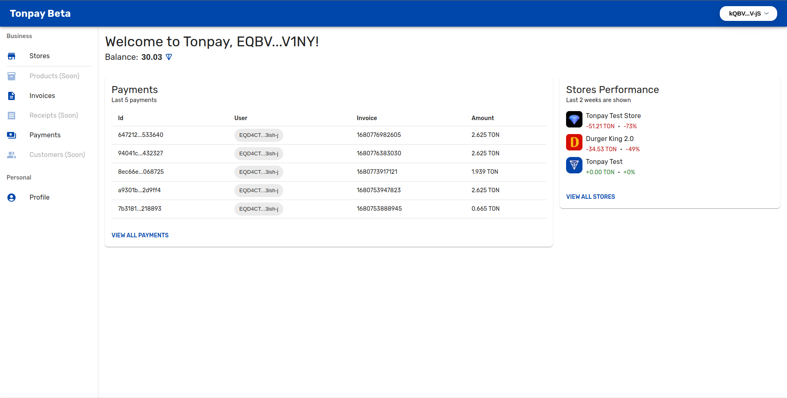Click the 1.939 TON amount
This screenshot has width=787, height=398.
pyautogui.click(x=485, y=172)
